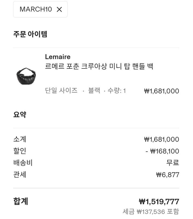Open the 르메르 포춘 크루아상 product title

99,67
